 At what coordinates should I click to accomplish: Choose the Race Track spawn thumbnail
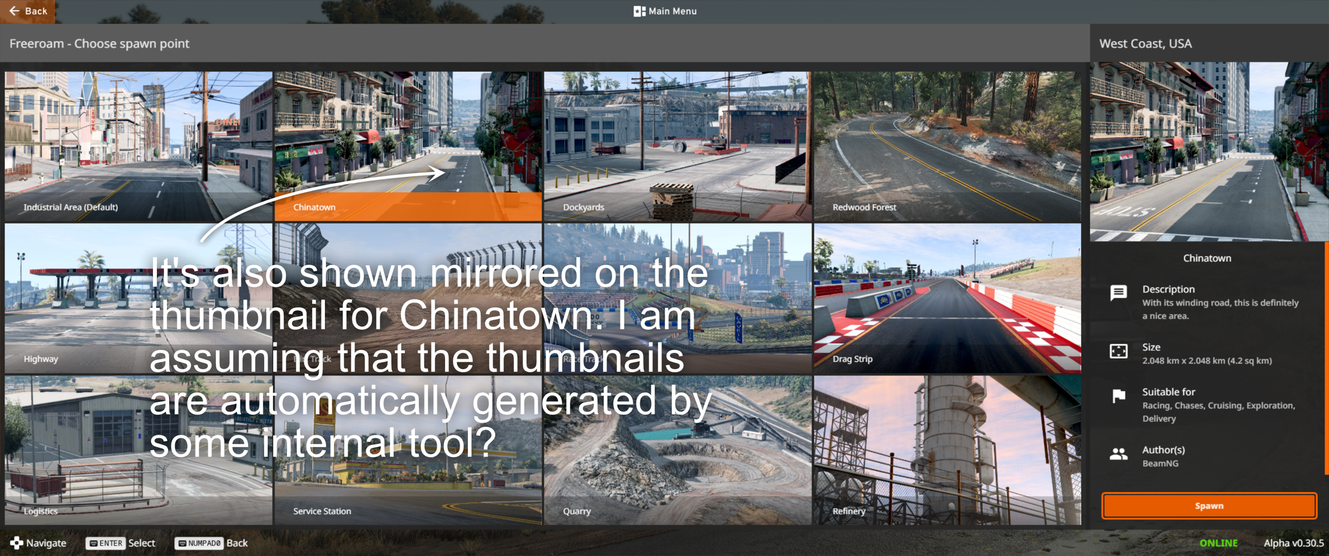point(678,299)
